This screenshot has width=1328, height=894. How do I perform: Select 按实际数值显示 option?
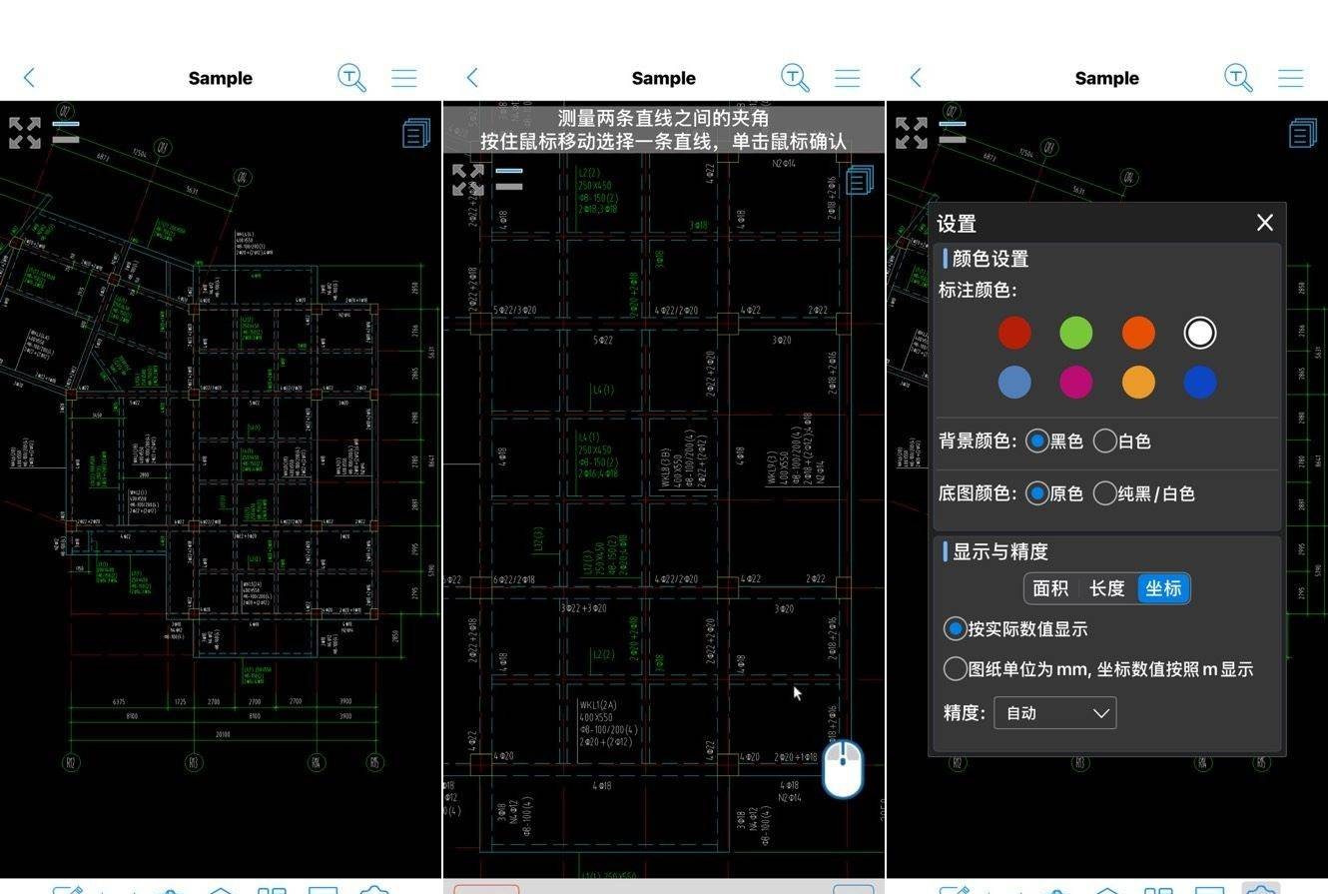tap(1015, 629)
